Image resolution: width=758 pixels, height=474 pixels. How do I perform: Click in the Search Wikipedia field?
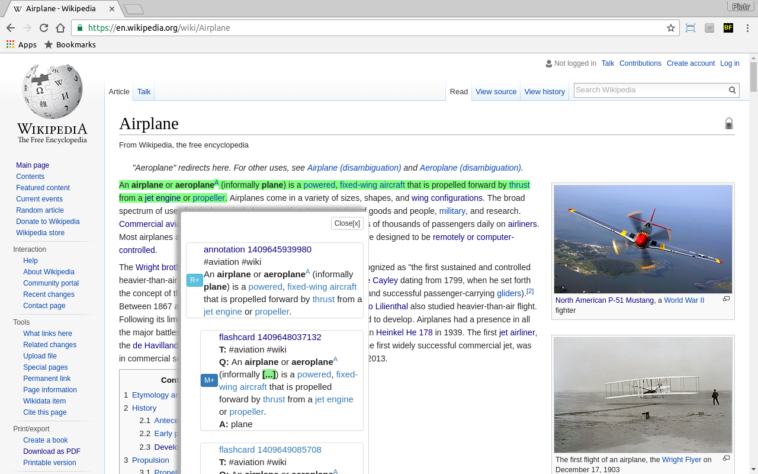[650, 90]
